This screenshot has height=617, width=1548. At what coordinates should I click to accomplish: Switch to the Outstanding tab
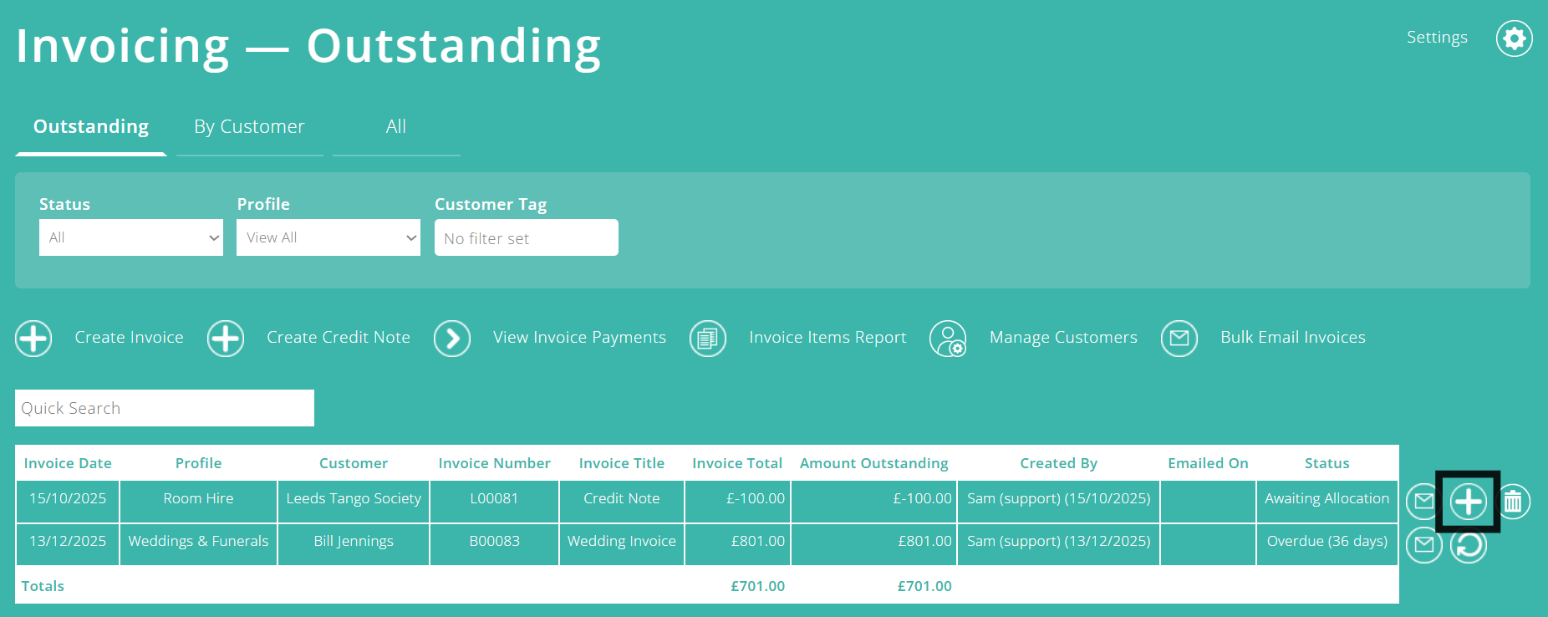pos(91,127)
